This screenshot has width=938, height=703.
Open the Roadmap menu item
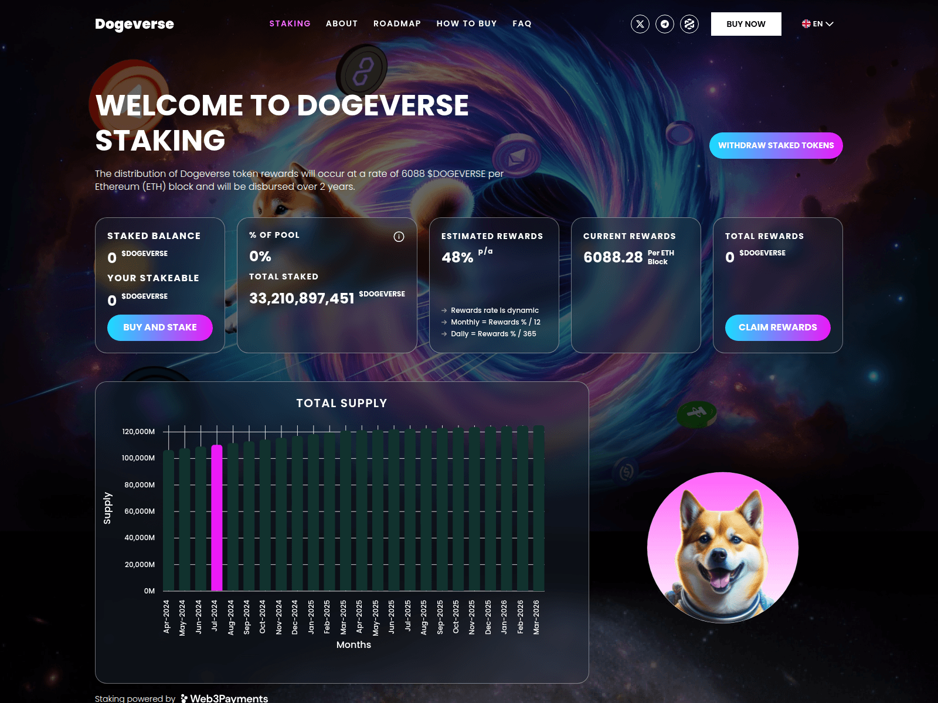click(397, 23)
